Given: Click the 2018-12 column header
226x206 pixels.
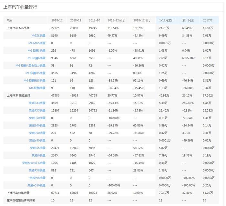Looking at the screenshot, I should 57,20.
